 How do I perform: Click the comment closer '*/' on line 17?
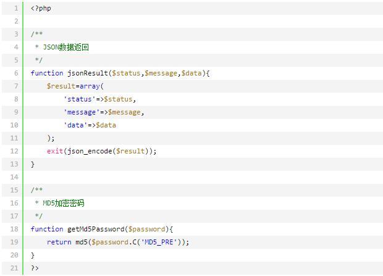click(38, 216)
